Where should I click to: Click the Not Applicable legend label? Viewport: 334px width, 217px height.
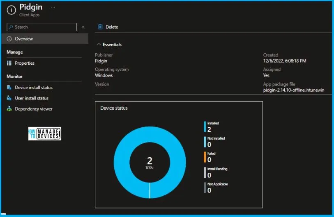pos(217,184)
